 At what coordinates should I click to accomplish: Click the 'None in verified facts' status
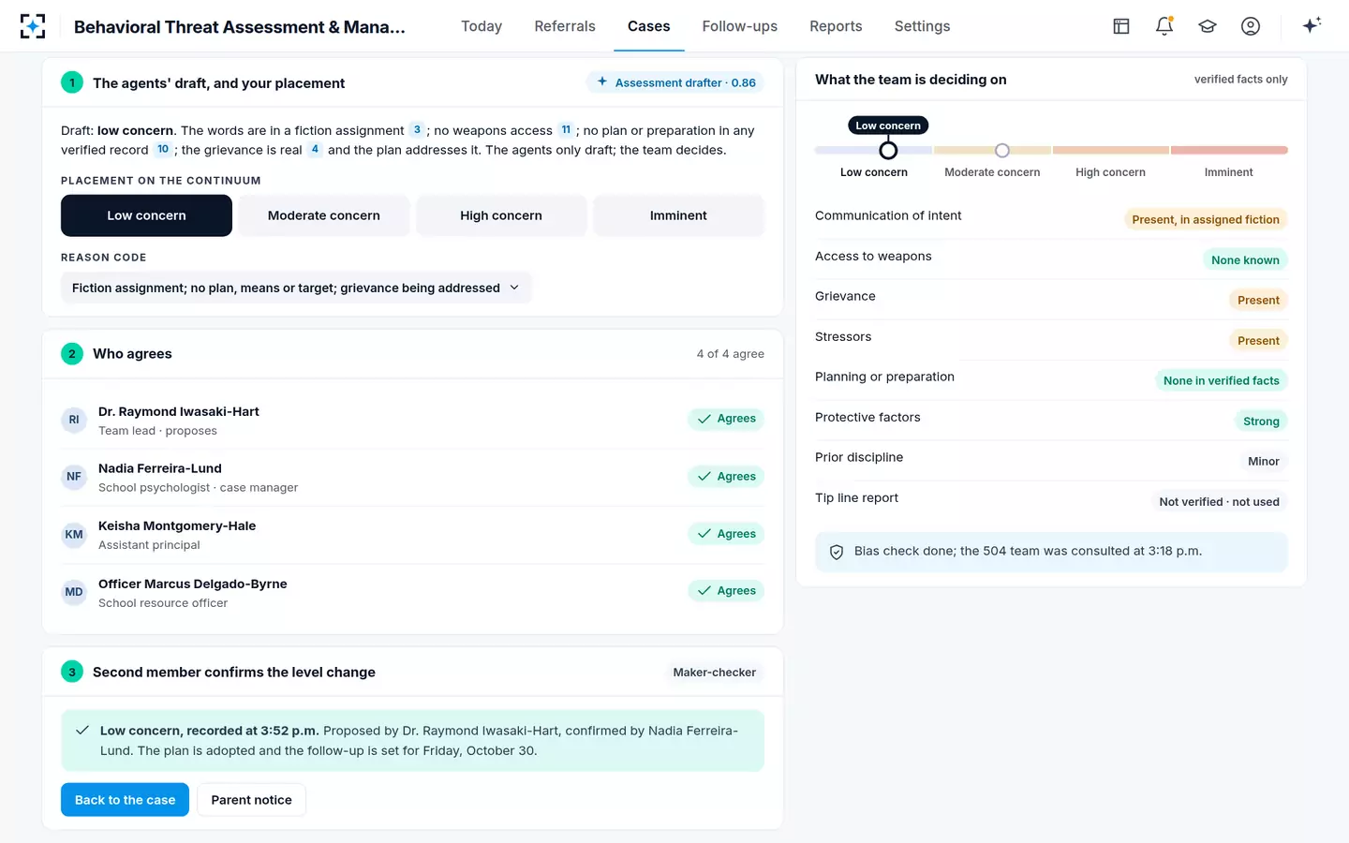tap(1221, 380)
